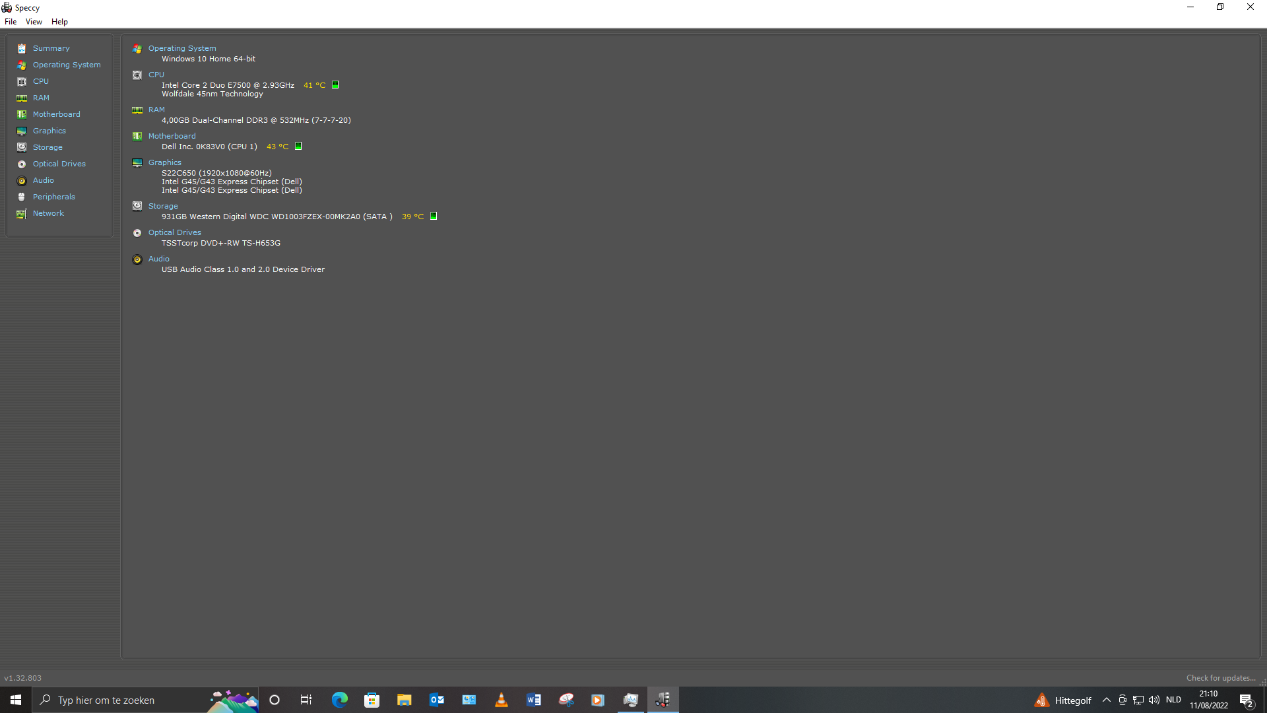This screenshot has height=713, width=1267.
Task: Click the CPU chip sidebar icon
Action: (22, 81)
